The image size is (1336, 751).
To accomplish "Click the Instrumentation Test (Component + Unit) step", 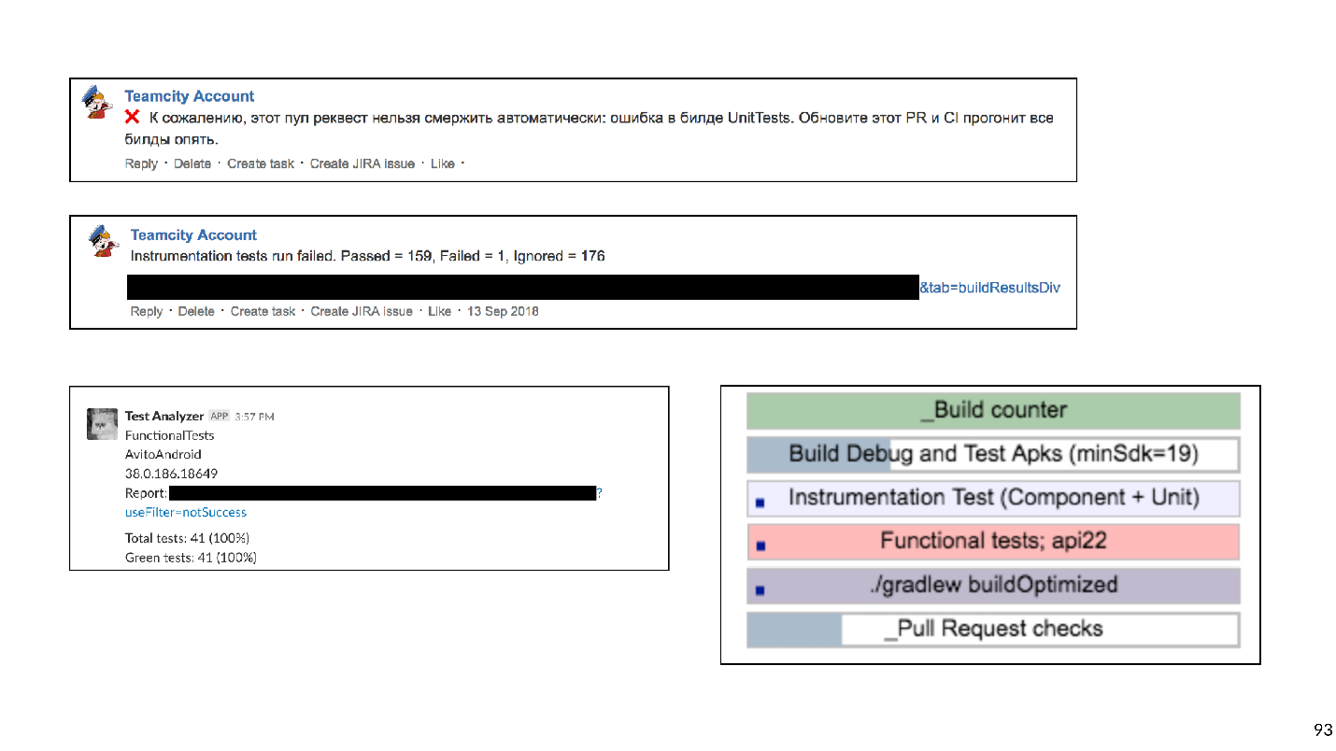I will (x=993, y=498).
